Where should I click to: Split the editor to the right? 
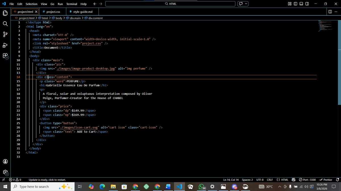click(x=330, y=12)
